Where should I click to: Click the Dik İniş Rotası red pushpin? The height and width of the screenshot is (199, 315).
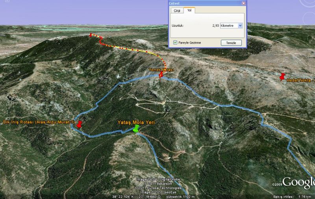79,125
